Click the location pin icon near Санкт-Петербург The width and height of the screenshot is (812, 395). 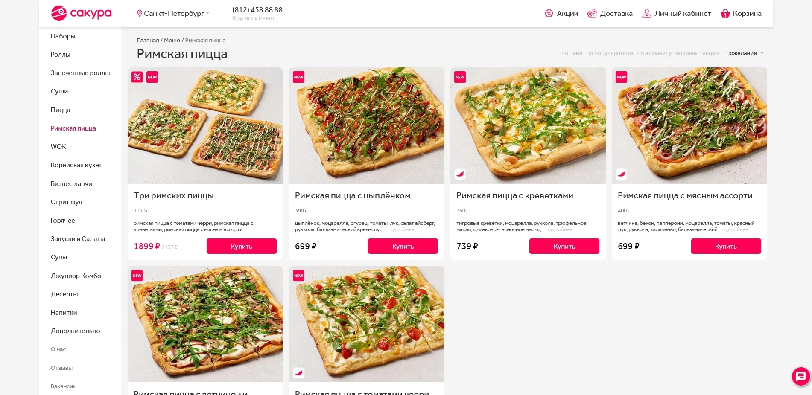point(140,14)
